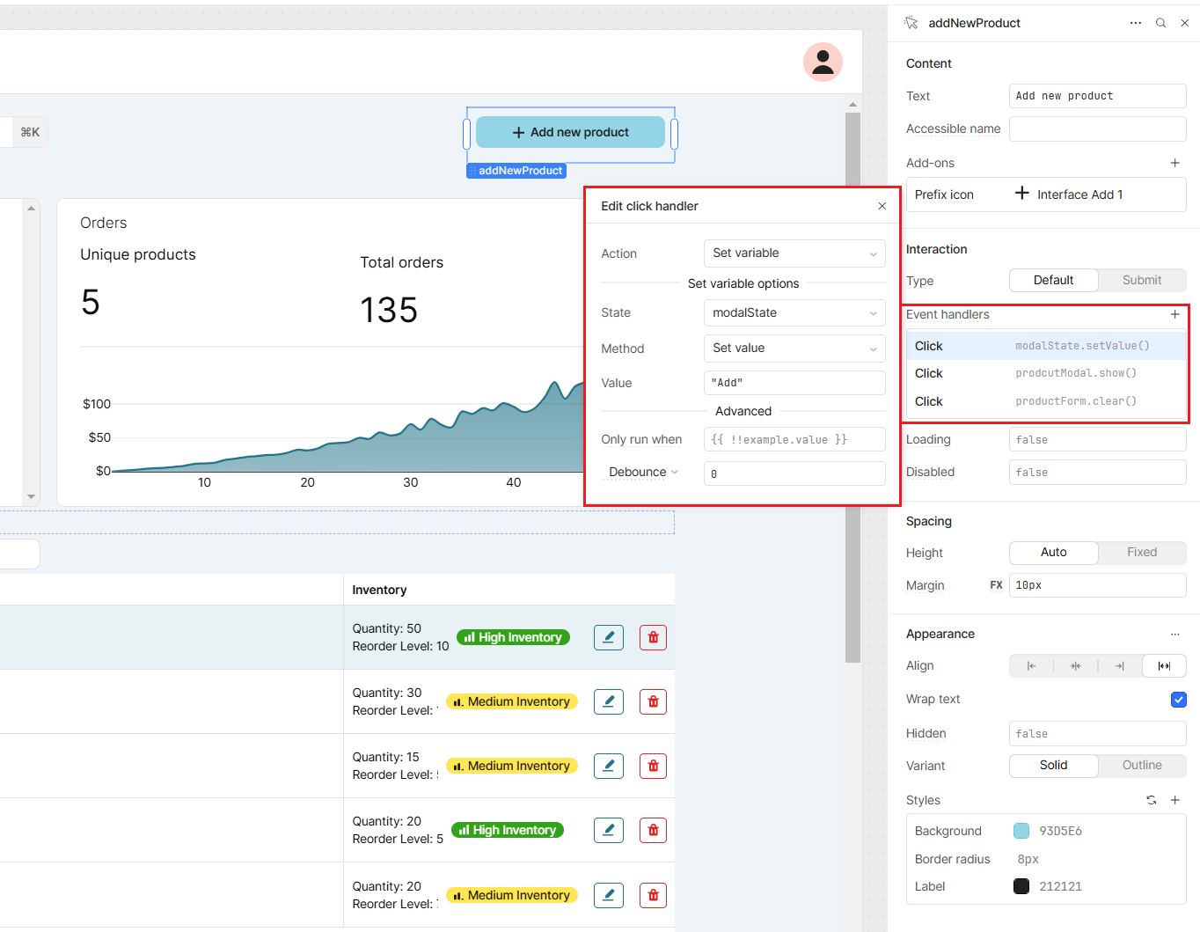The height and width of the screenshot is (932, 1200).
Task: Open the Appearance section more options
Action: [1174, 634]
